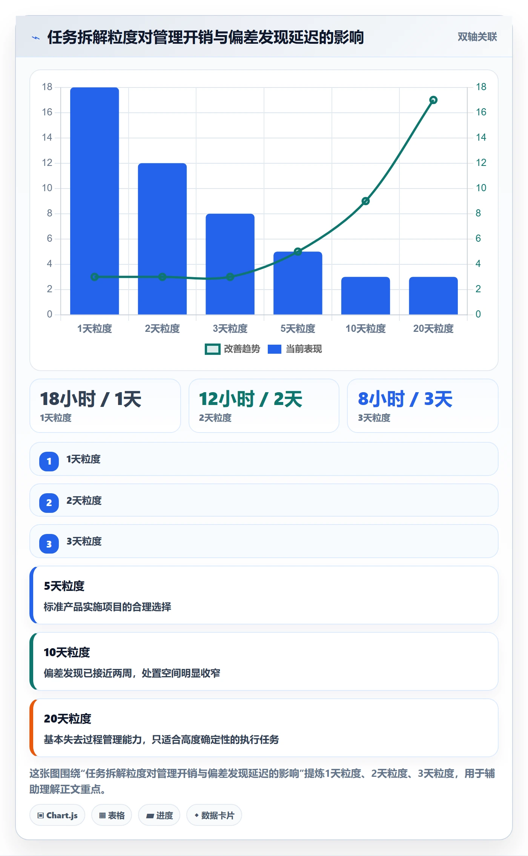
Task: Select the 2天粒度 bar in the chart
Action: pos(162,239)
